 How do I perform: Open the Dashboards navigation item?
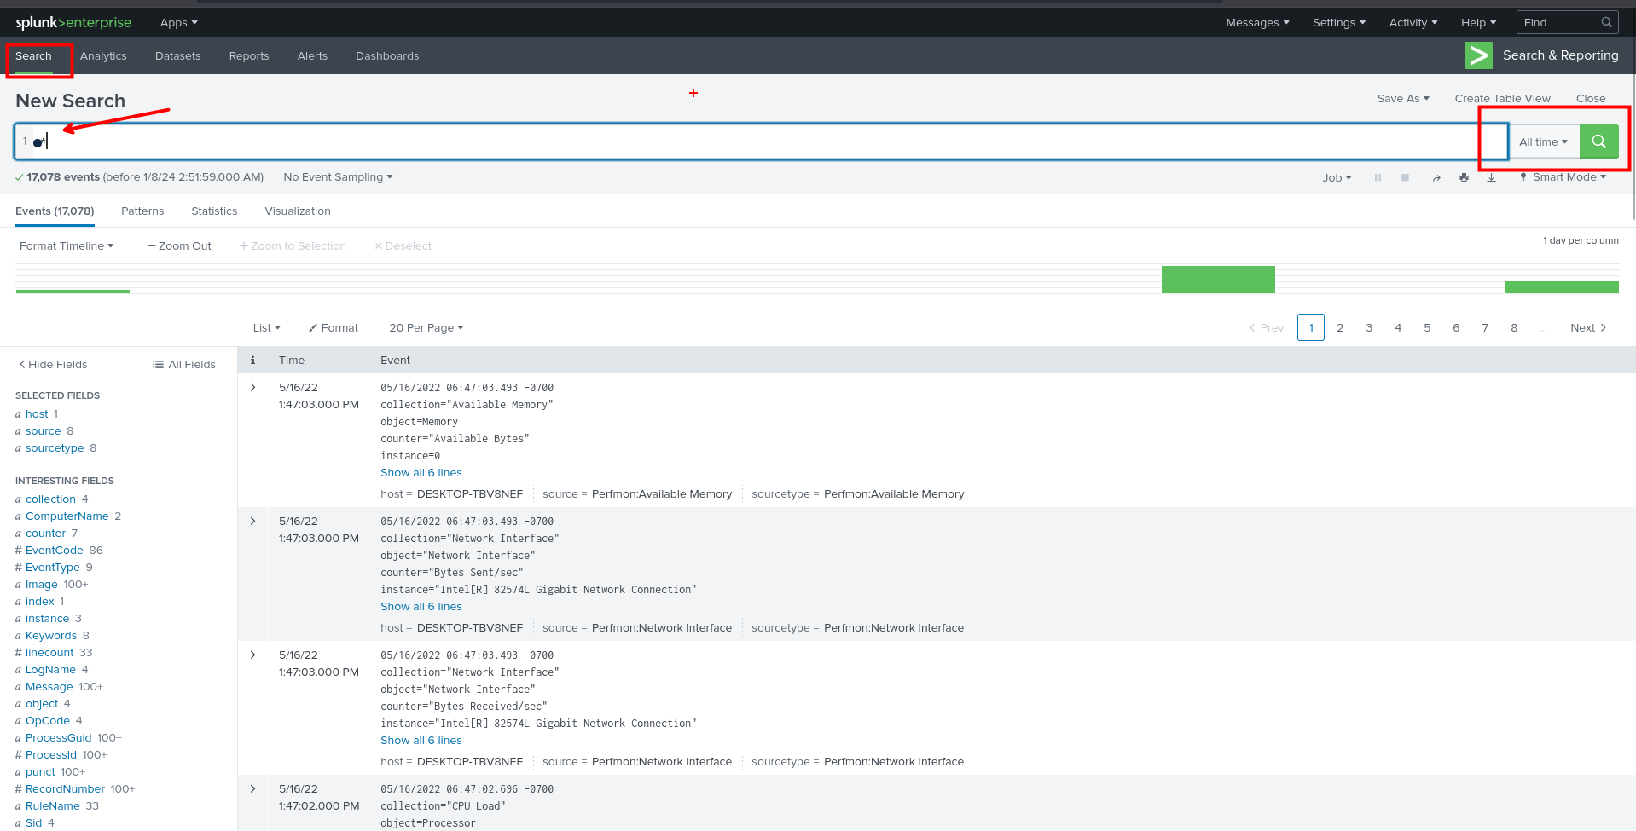click(387, 56)
